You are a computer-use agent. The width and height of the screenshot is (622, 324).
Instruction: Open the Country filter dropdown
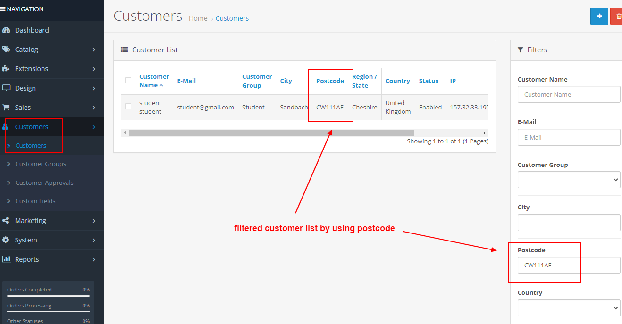[569, 308]
